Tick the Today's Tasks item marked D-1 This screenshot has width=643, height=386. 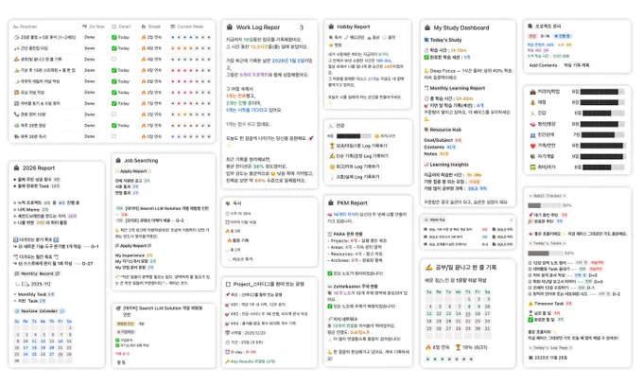(530, 288)
